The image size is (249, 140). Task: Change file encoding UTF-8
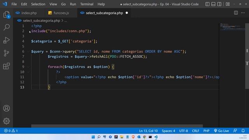pos(183,131)
